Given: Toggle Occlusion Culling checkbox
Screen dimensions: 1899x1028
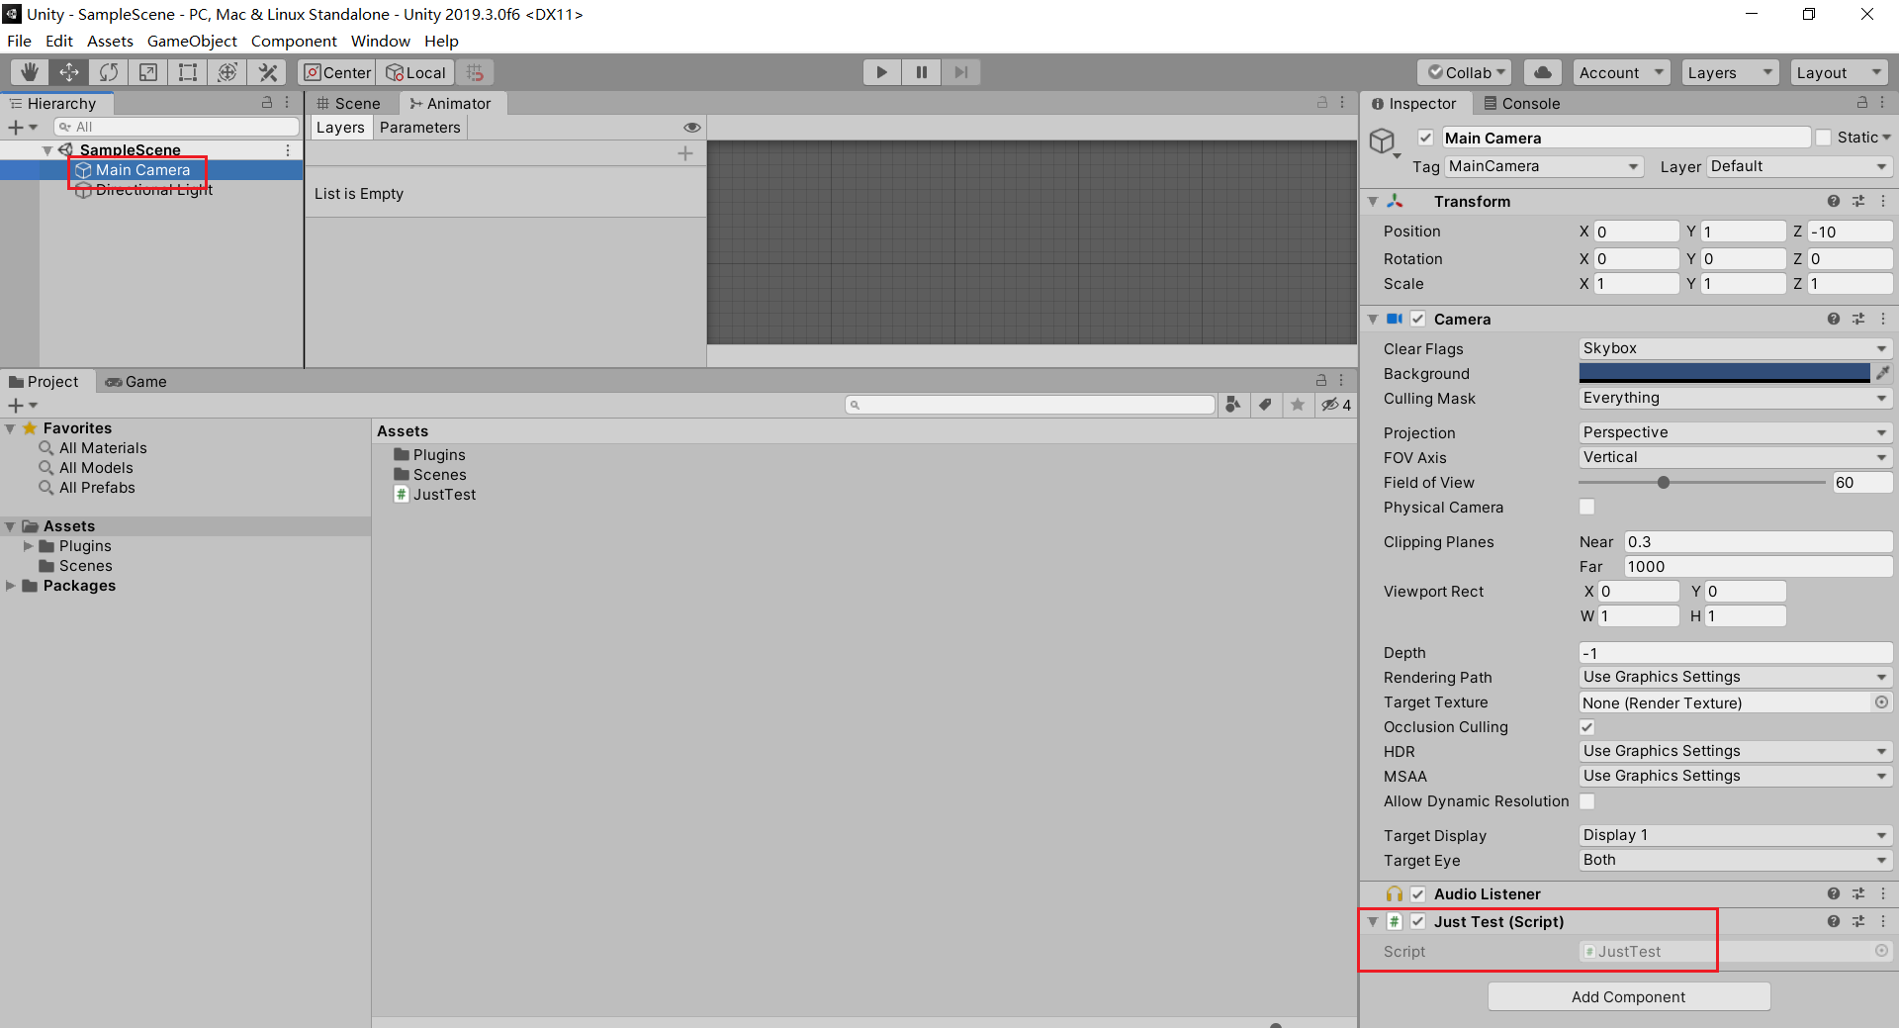Looking at the screenshot, I should pos(1586,726).
